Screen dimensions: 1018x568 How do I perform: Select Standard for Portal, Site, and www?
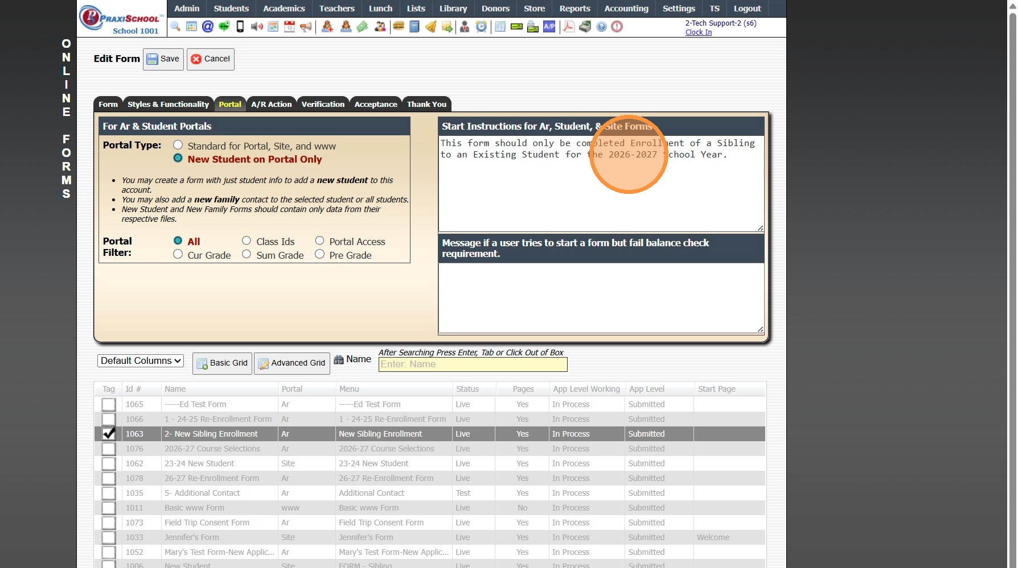(178, 145)
